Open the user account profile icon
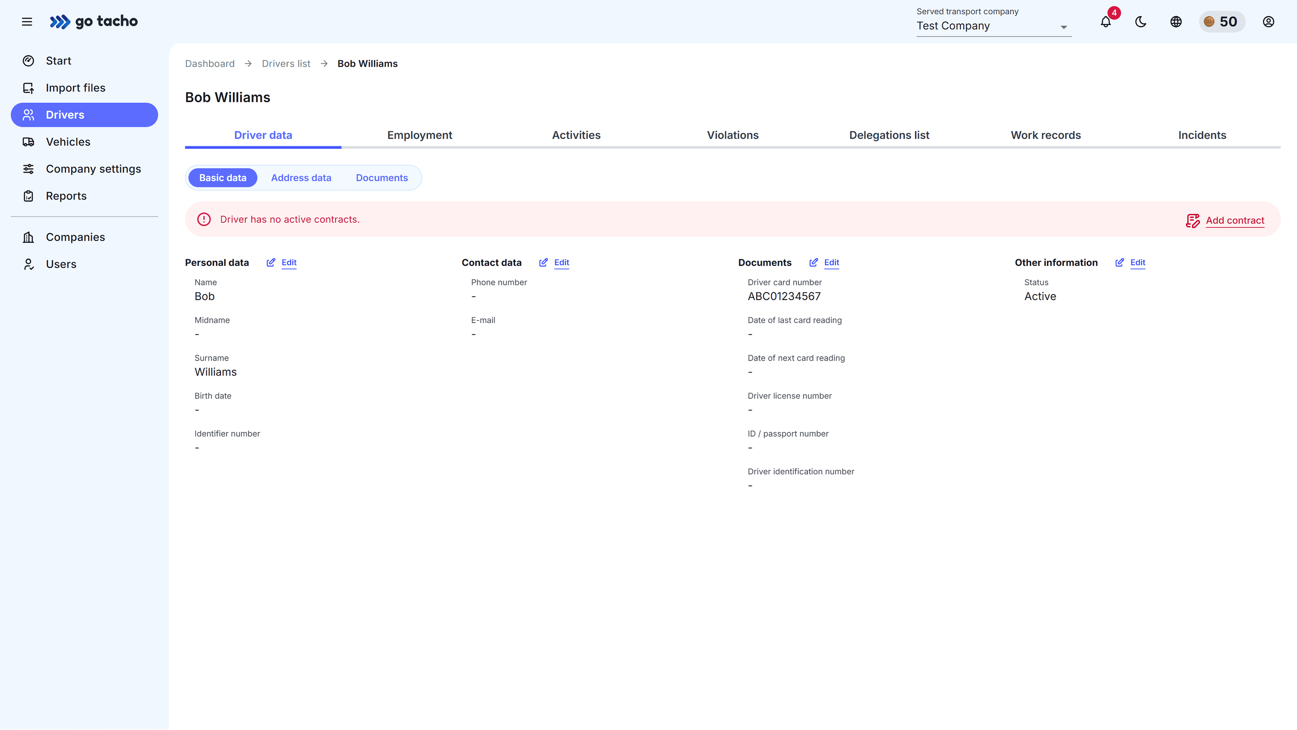The height and width of the screenshot is (730, 1297). pyautogui.click(x=1268, y=22)
